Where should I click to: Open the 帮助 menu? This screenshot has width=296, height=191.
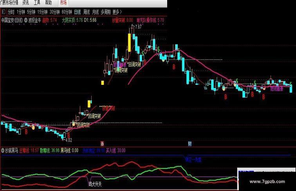click(48, 3)
